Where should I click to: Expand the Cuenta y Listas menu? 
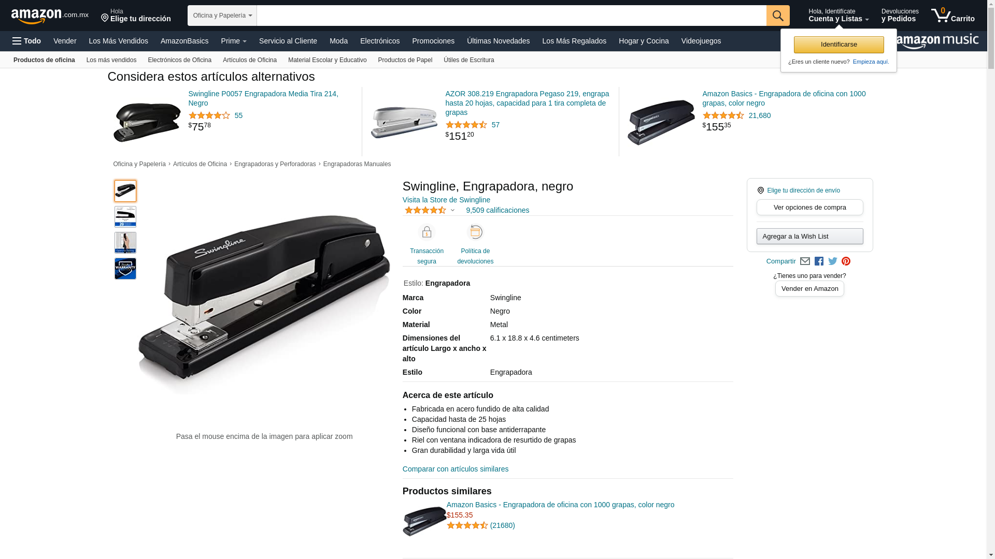coord(838,16)
